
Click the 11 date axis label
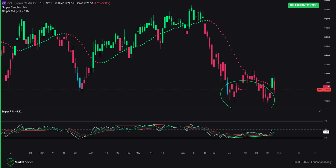pos(151,153)
